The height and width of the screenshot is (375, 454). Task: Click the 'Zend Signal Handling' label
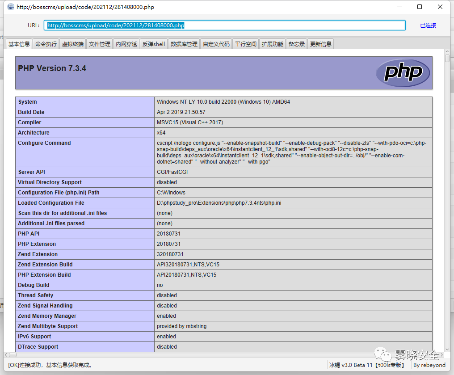[45, 306]
